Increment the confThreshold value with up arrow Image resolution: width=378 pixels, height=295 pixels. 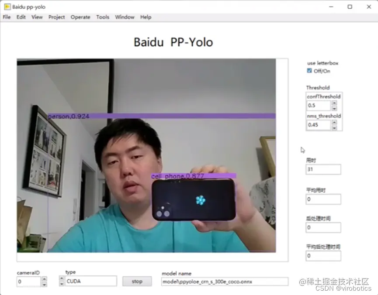(334, 103)
